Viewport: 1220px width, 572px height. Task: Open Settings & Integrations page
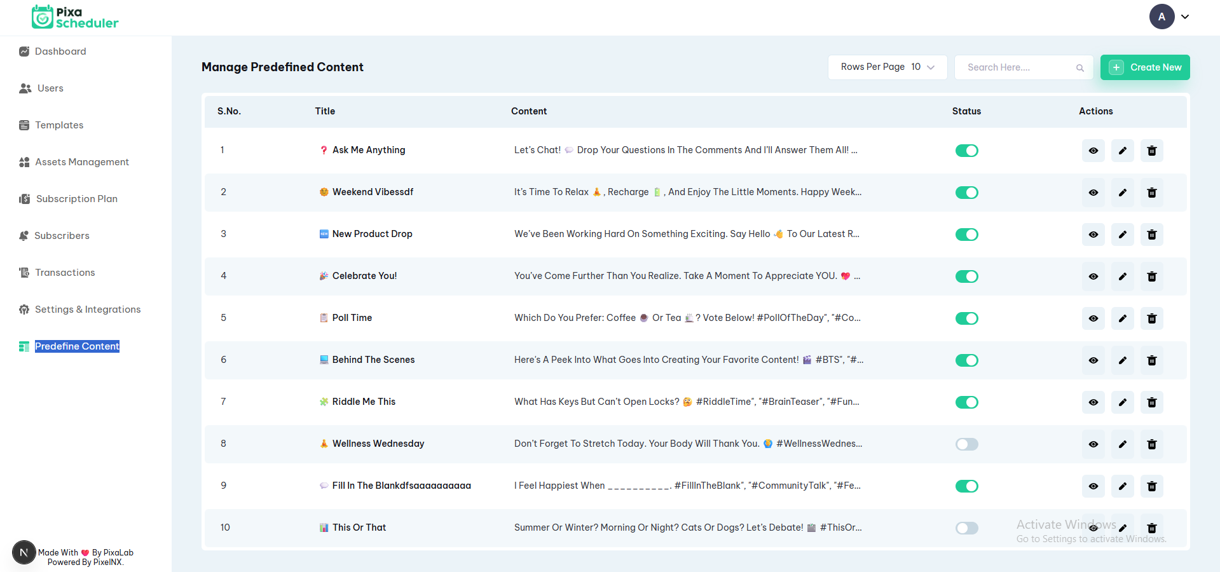[x=88, y=310]
